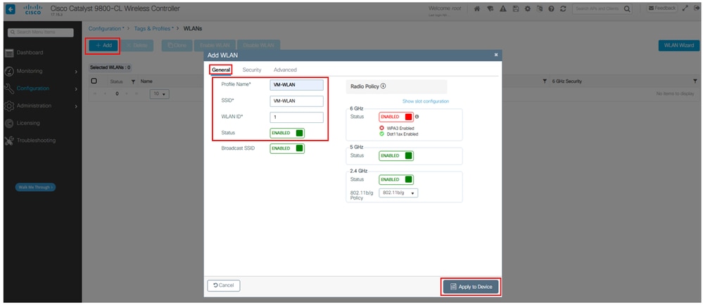Viewport: 703px width, 305px height.
Task: Click the Tags & Profiles breadcrumb link
Action: 154,29
